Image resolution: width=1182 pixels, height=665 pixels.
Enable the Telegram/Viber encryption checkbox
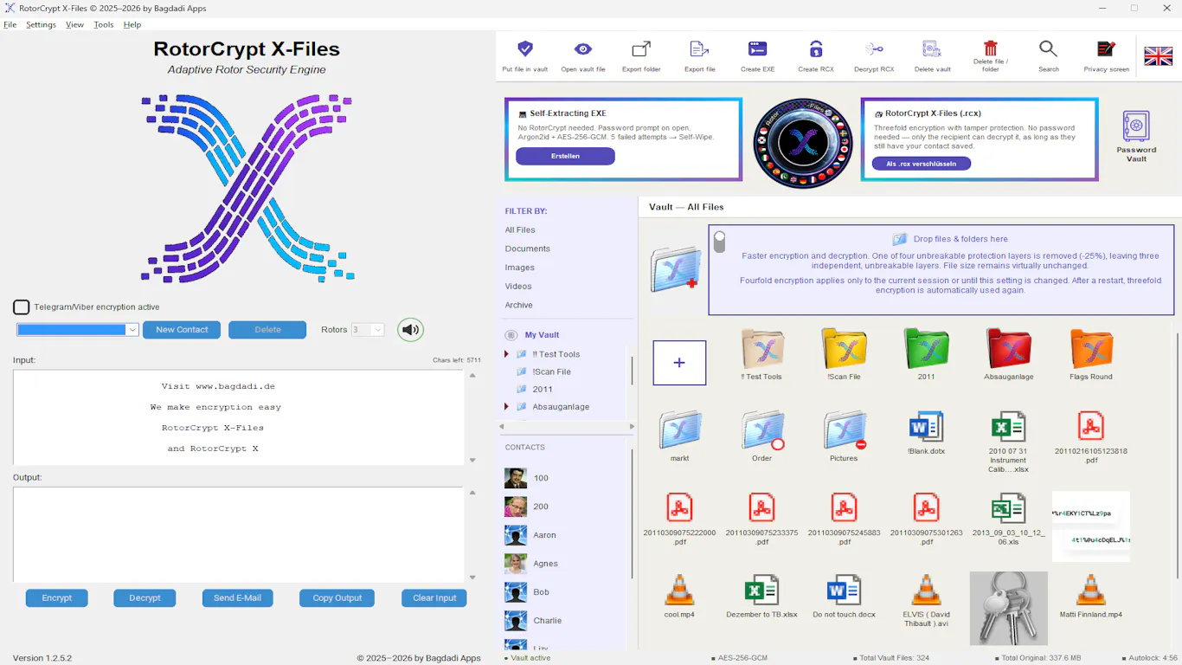[x=22, y=307]
